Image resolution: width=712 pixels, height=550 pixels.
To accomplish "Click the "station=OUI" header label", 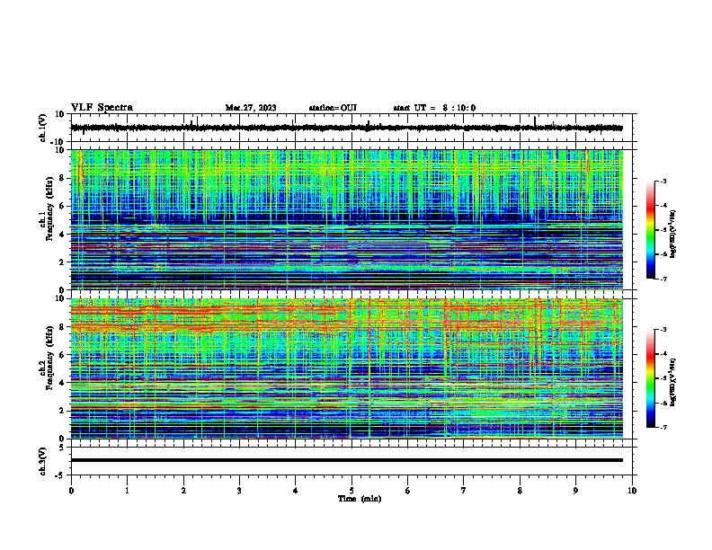I will [x=333, y=108].
